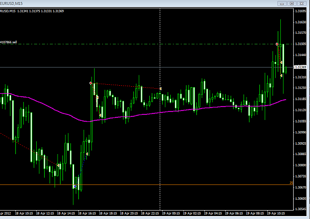Image resolution: width=310 pixels, height=219 pixels.
Task: Click the 1.30670 price scale label
Action: pos(301,187)
